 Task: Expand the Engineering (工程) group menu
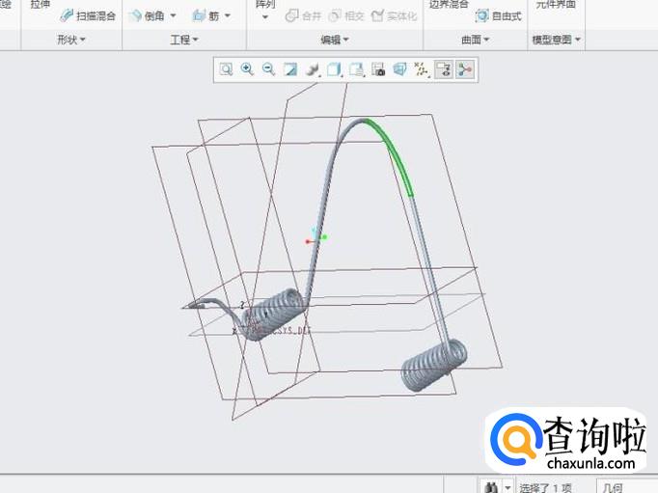coord(184,40)
